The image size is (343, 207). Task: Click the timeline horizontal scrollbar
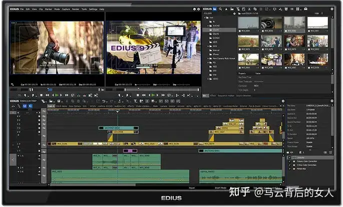coord(93,184)
